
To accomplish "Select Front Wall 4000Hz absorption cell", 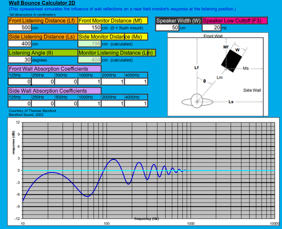I will click(136, 82).
